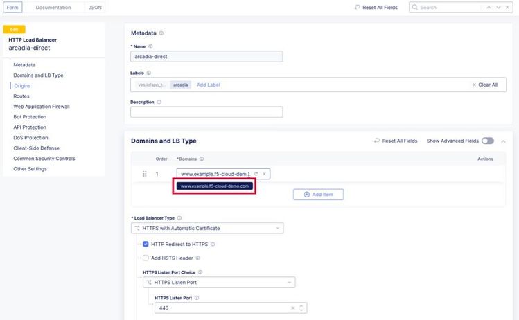Open the HTTPS Listen Port Choice dropdown
The image size is (519, 320).
(x=218, y=283)
